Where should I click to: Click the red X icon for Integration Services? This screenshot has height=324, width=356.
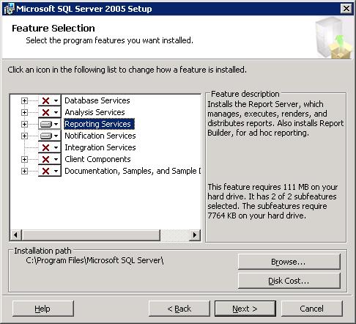click(x=45, y=147)
